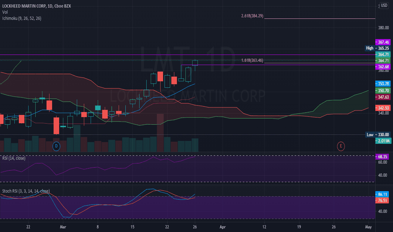Click the upper purple horizontal line
Viewport: 393px width, 232px height.
pos(188,55)
